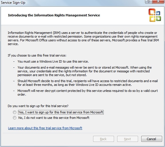Select 'No, I do not want to use' radio button
165x147 pixels.
15,118
